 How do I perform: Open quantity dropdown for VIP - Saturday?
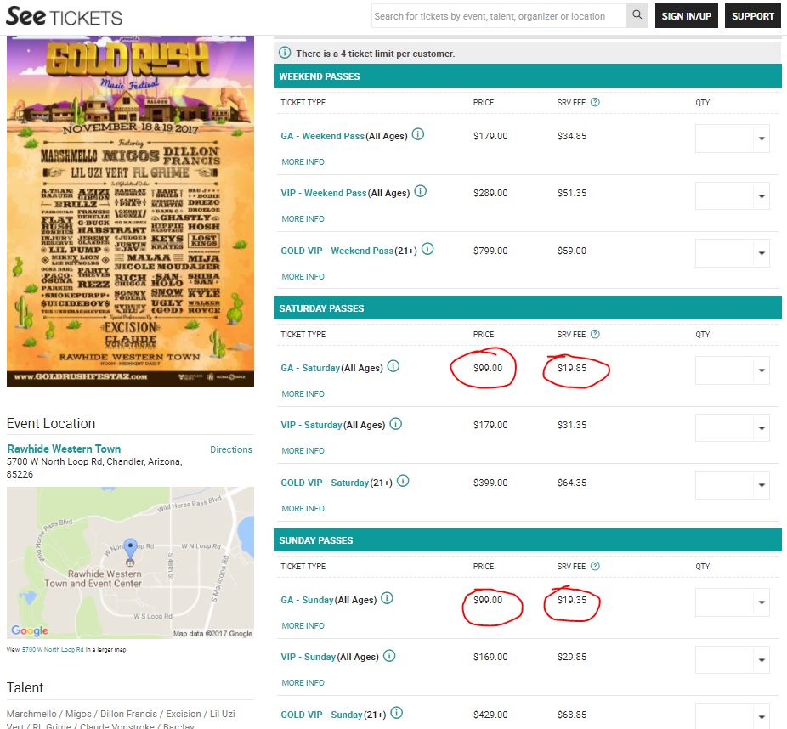click(x=732, y=428)
